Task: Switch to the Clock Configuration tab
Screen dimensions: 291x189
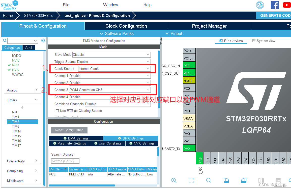Action: 126,26
